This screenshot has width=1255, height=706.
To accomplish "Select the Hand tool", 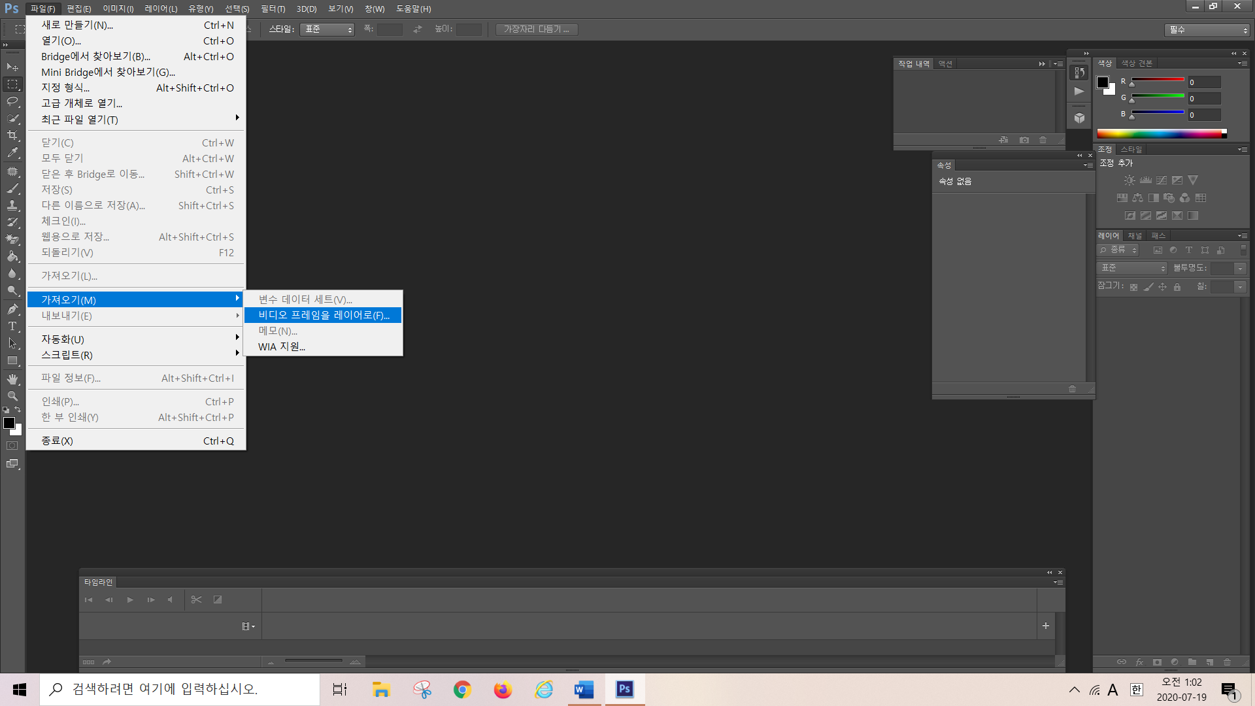I will click(x=12, y=379).
